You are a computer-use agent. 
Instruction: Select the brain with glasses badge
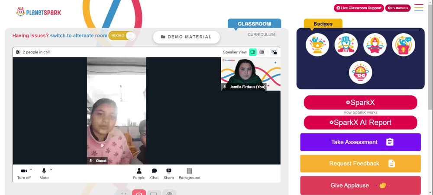click(x=360, y=72)
